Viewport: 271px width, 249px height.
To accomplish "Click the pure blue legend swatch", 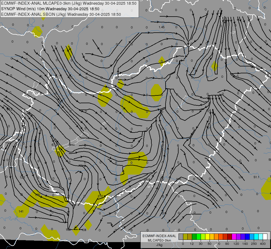I will (x=247, y=237).
